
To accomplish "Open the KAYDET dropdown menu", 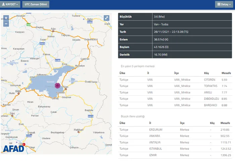I will pyautogui.click(x=11, y=4).
